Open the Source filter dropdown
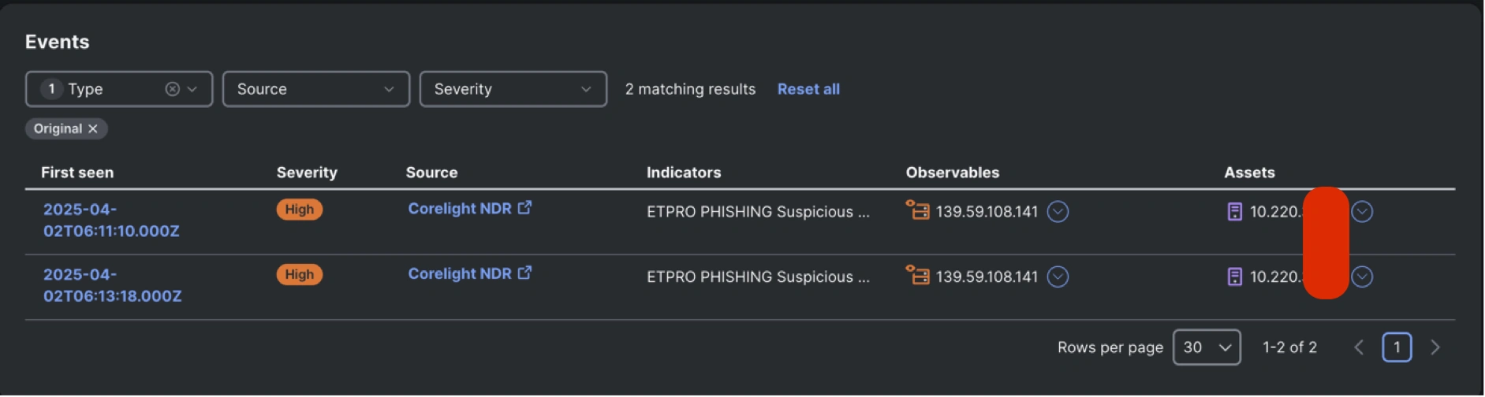The height and width of the screenshot is (397, 1485). click(x=315, y=89)
